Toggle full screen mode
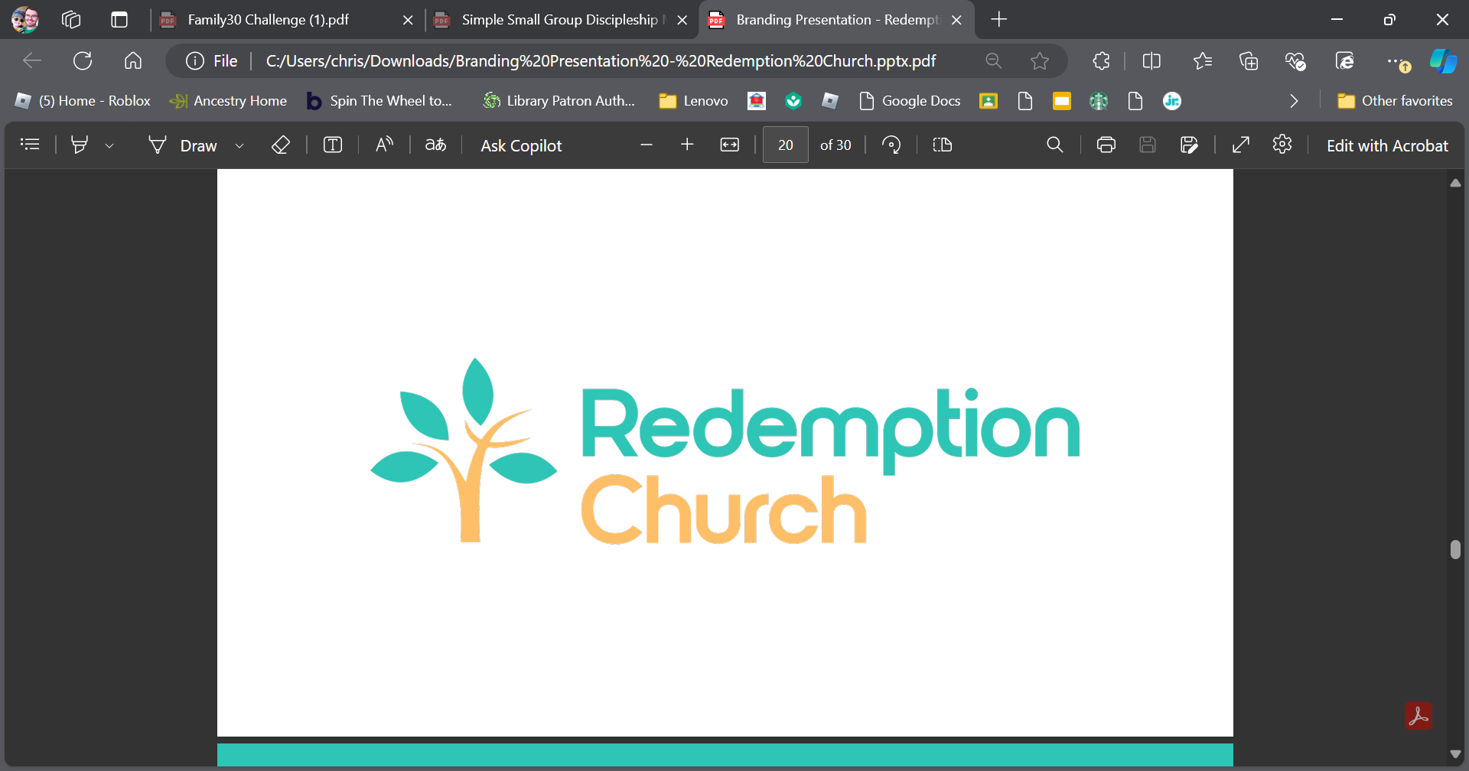 pyautogui.click(x=1241, y=145)
